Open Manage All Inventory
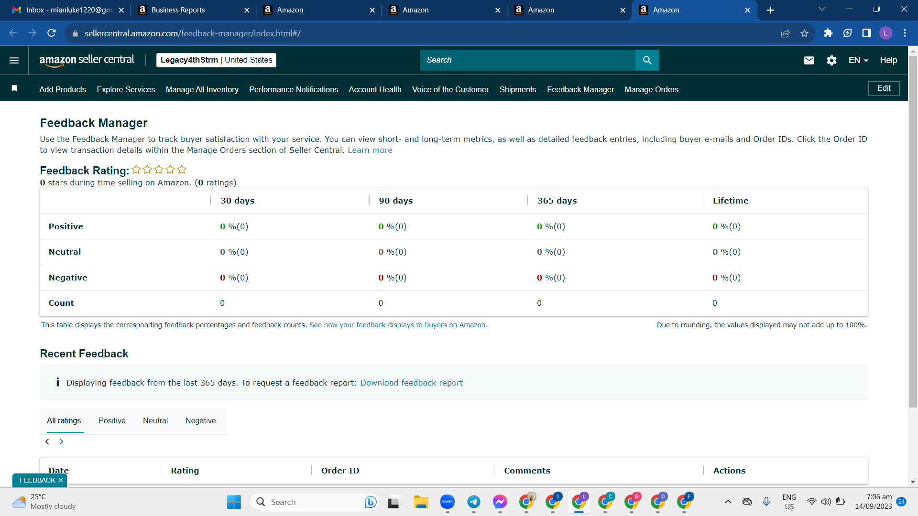The width and height of the screenshot is (918, 516). tap(202, 89)
